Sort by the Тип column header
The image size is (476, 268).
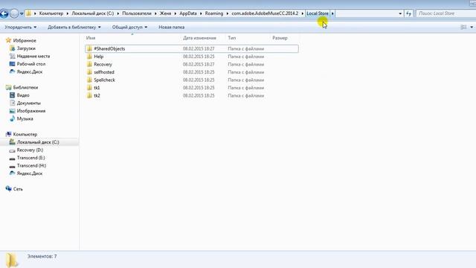(231, 38)
